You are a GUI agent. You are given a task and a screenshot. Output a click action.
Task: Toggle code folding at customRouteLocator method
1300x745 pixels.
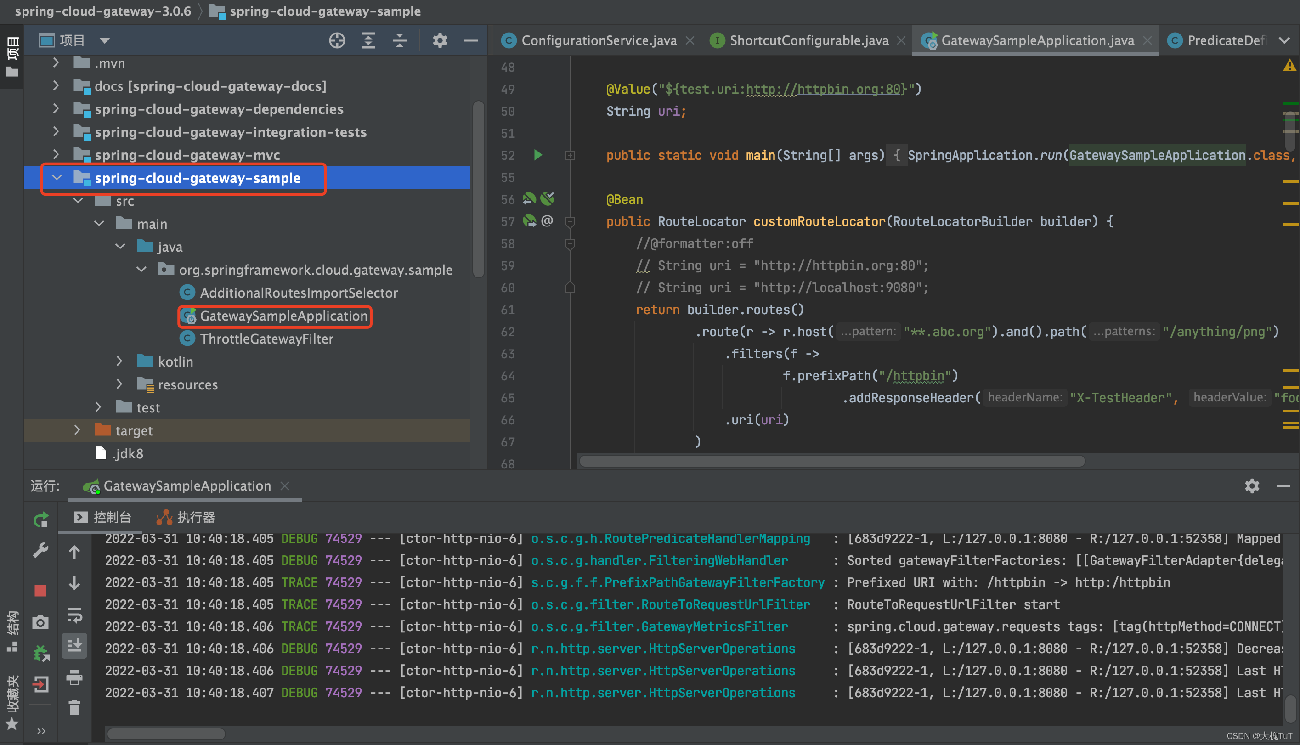click(x=570, y=221)
